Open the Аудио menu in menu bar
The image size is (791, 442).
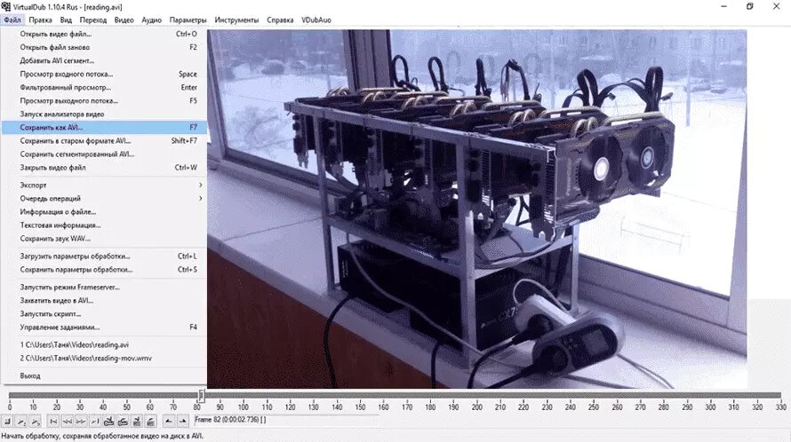point(151,20)
